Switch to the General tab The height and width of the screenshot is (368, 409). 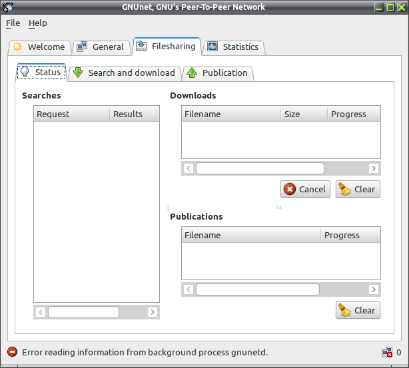[x=101, y=47]
